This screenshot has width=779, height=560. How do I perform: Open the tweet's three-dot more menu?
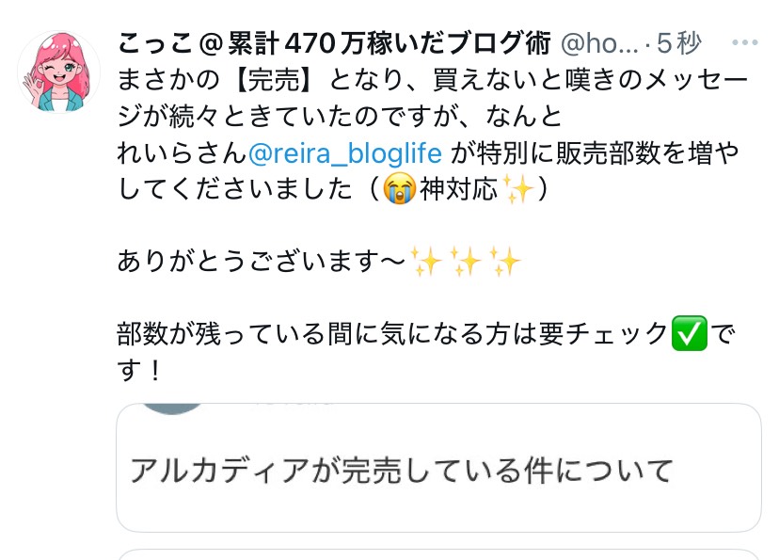745,43
